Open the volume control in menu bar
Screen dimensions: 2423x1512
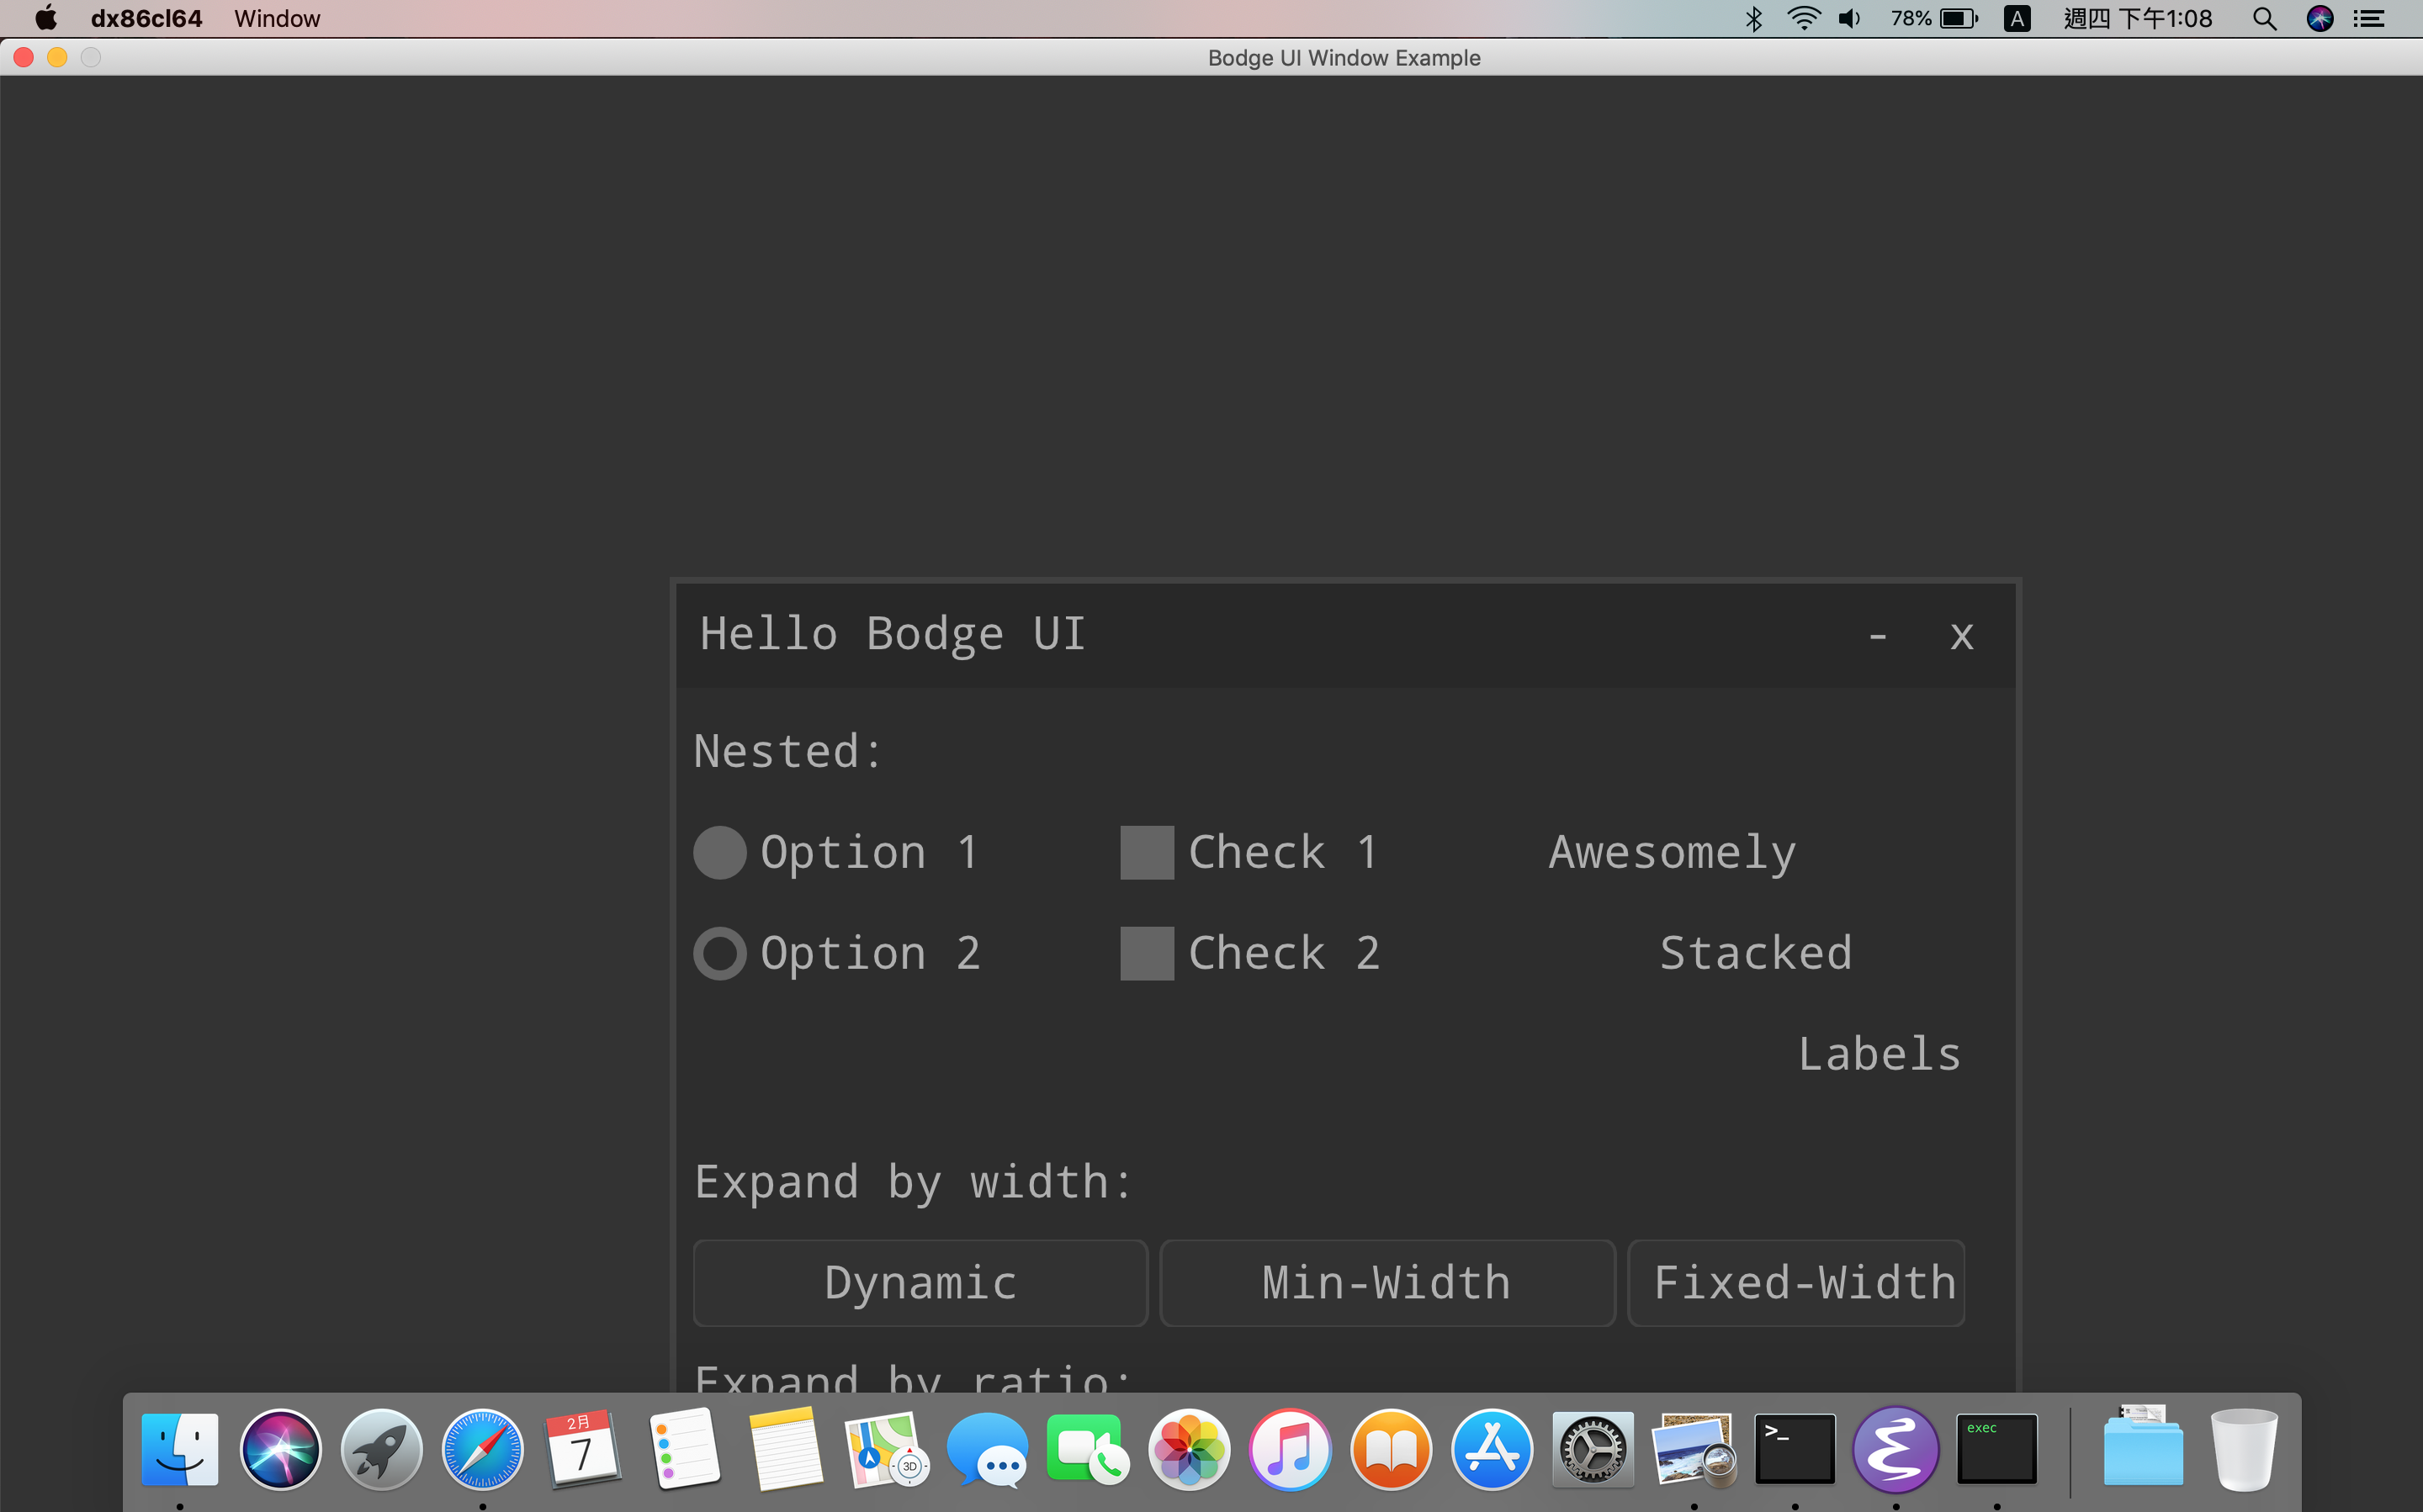click(x=1850, y=18)
